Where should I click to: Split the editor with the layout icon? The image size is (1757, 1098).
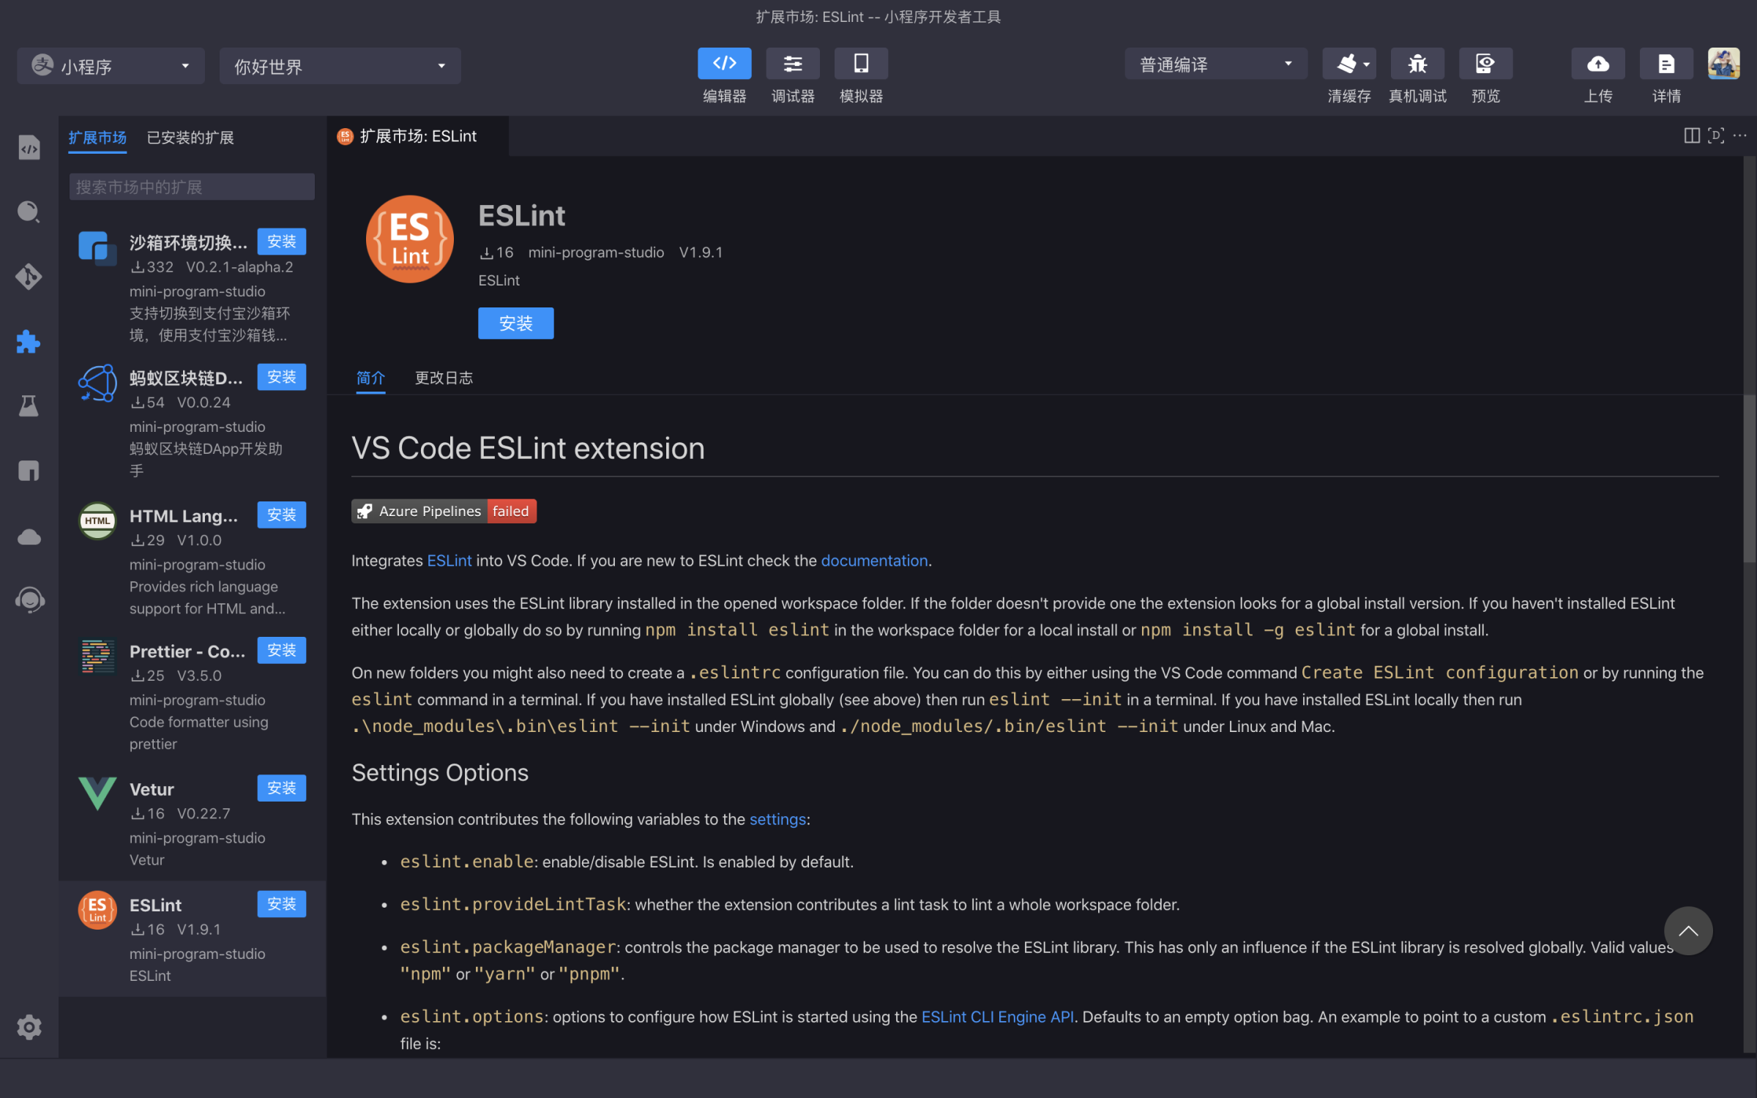coord(1692,135)
